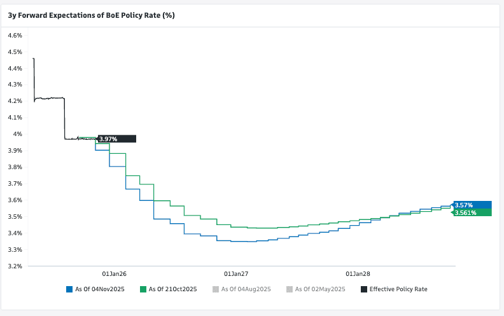The height and width of the screenshot is (316, 504).
Task: Select the green 3.561% end-value tag
Action: click(x=472, y=212)
